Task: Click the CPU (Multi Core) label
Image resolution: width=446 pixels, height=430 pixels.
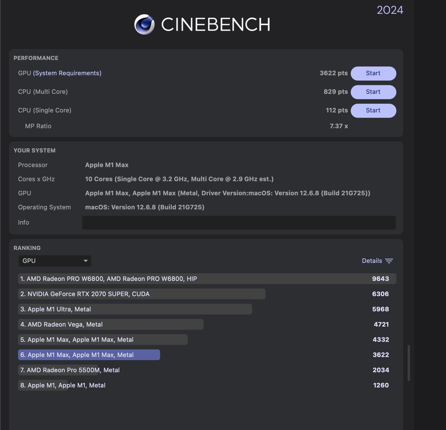Action: [x=43, y=92]
